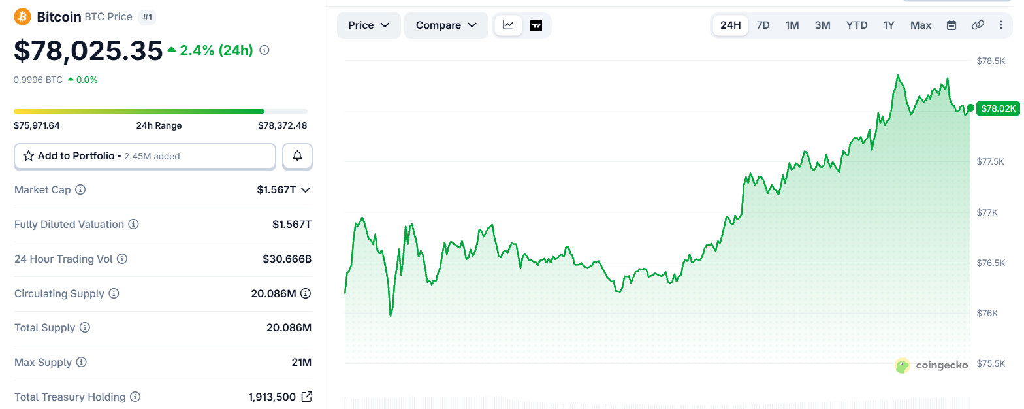Image resolution: width=1024 pixels, height=409 pixels.
Task: Click the $78,025.35 price text
Action: tap(88, 51)
